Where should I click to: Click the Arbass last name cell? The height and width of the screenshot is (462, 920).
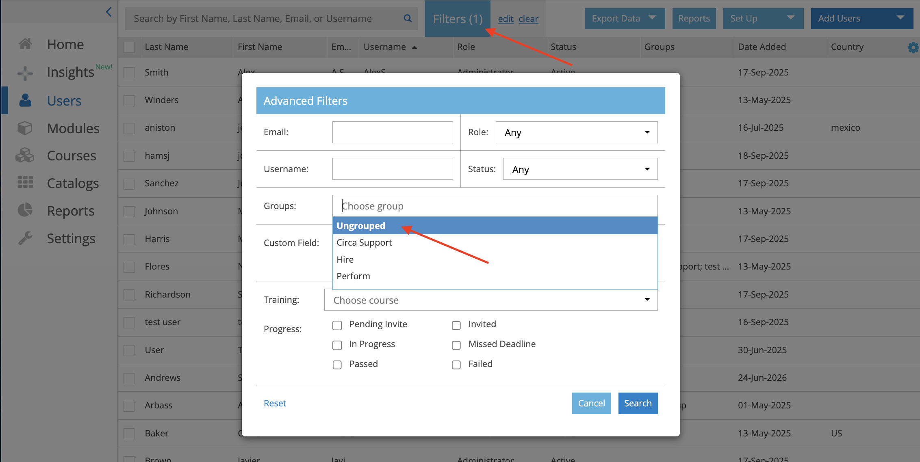[158, 405]
